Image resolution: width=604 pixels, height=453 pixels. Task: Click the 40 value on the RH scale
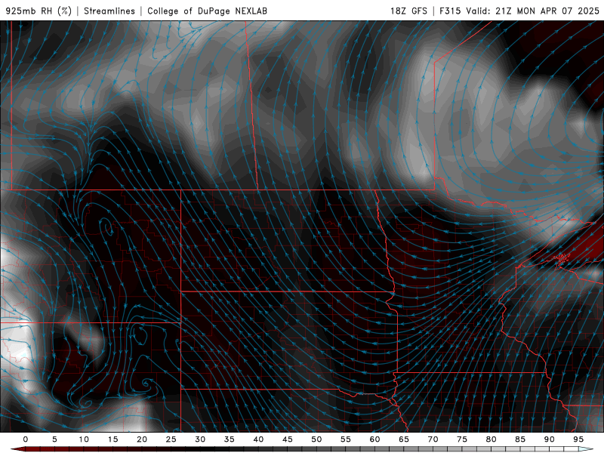(258, 439)
